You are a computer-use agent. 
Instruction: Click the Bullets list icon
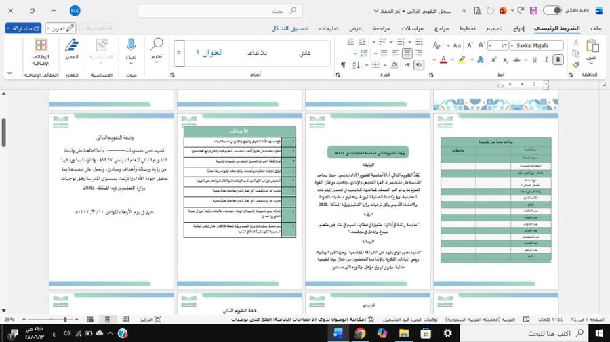419,41
